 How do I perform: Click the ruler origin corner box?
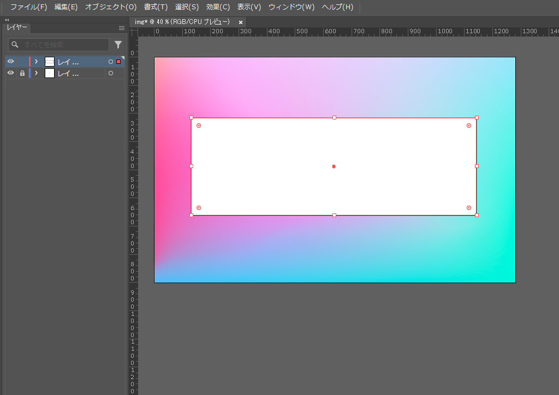133,32
